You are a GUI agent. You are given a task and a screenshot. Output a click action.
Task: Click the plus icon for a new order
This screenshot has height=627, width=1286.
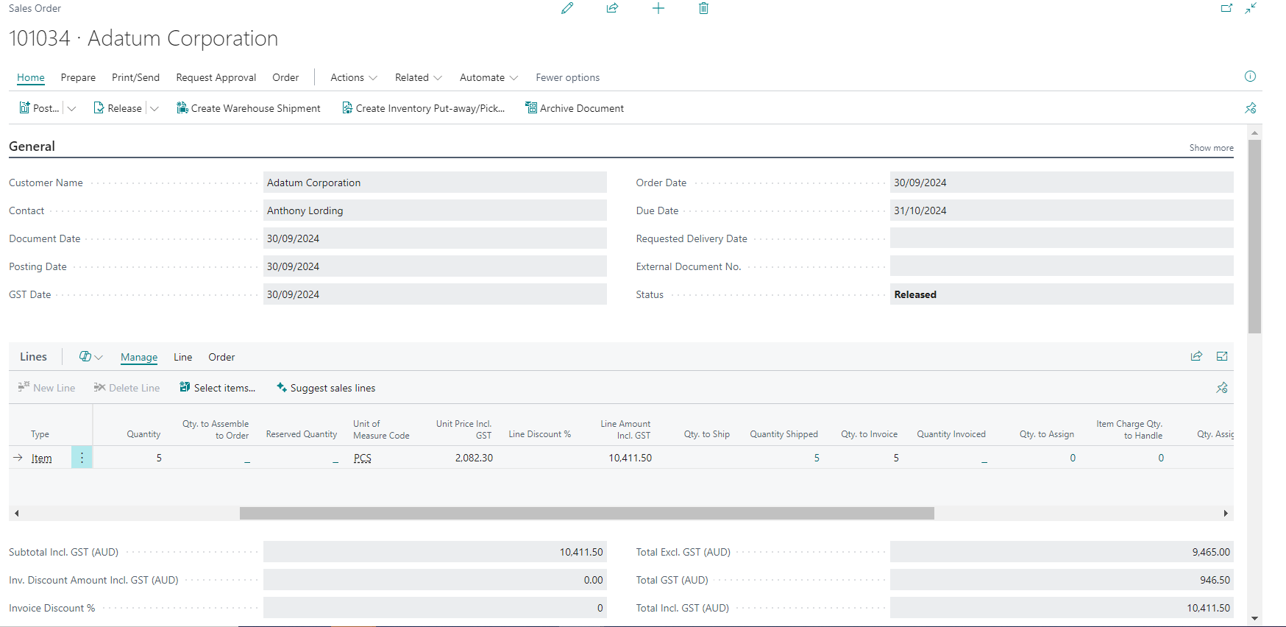point(658,8)
